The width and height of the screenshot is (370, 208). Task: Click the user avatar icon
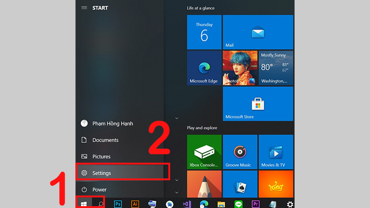click(84, 123)
